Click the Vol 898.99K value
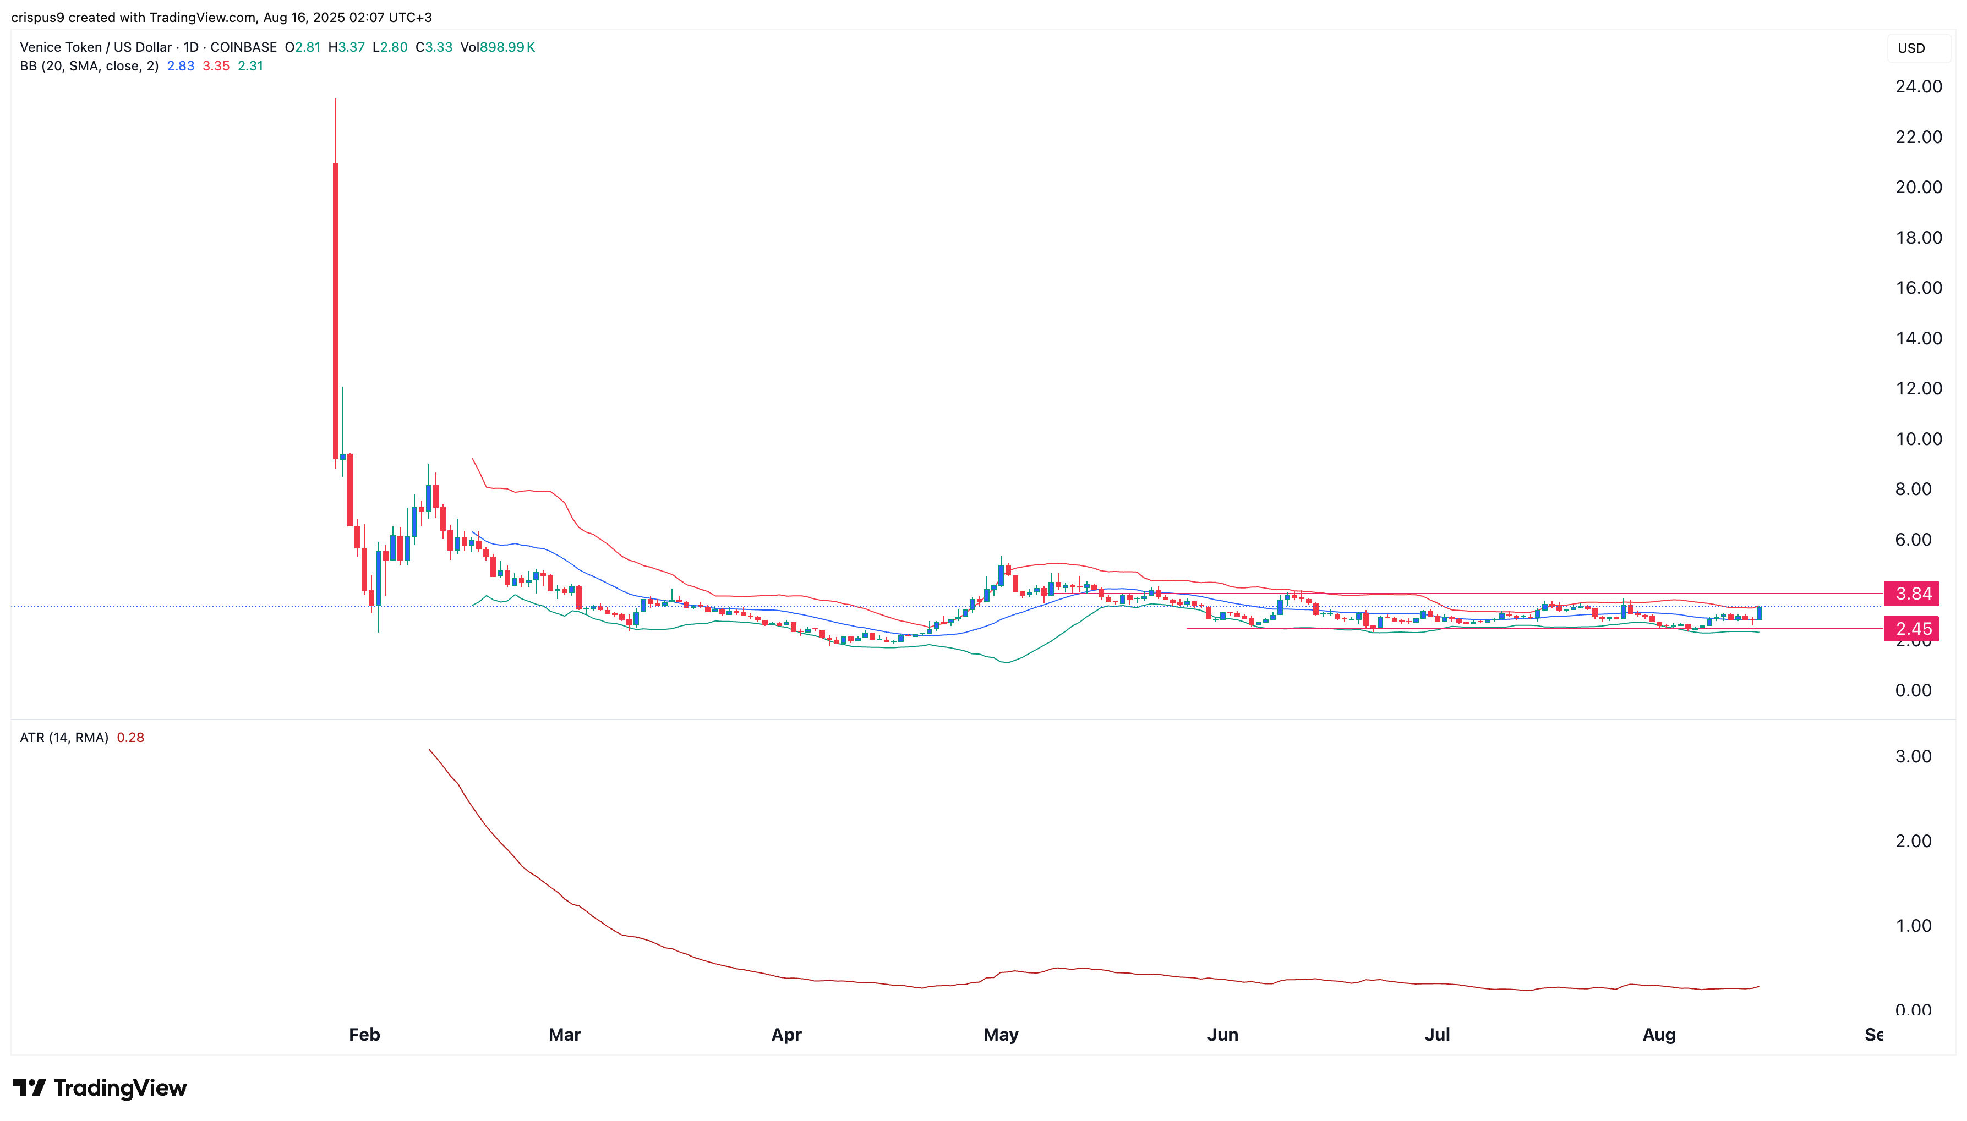 tap(498, 47)
